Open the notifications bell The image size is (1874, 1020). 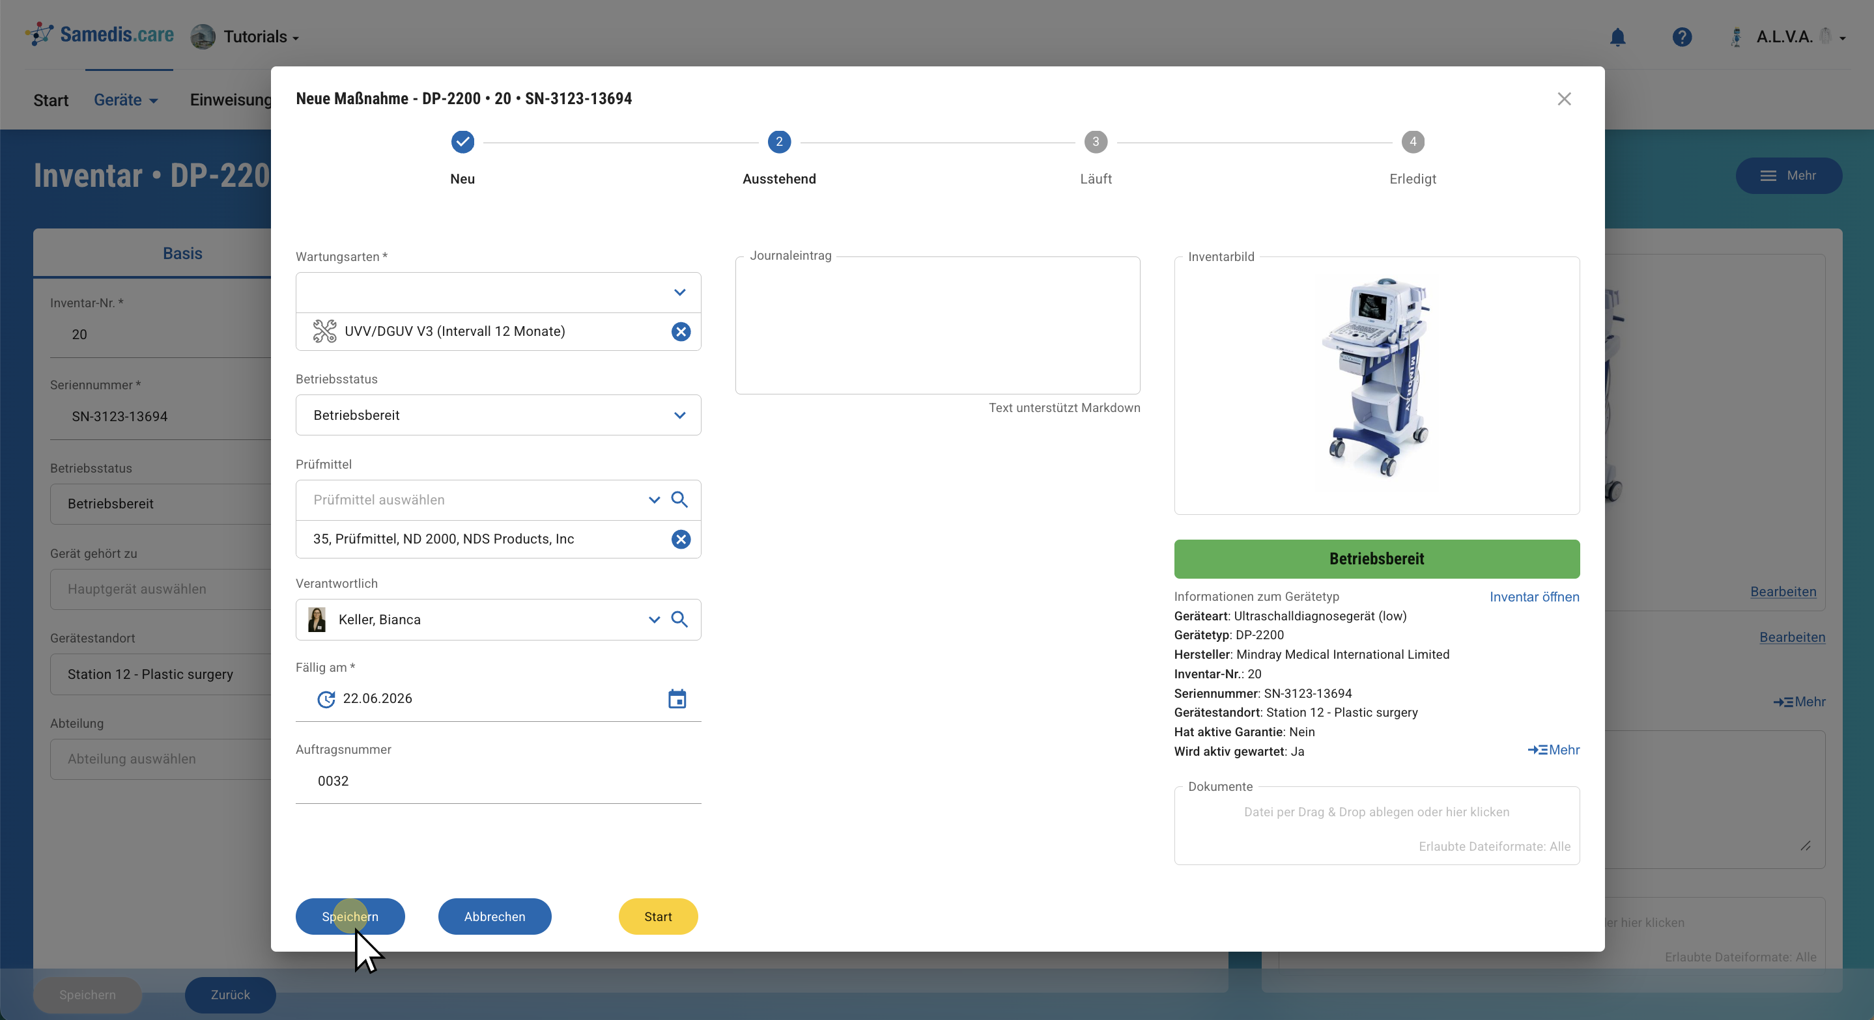1617,37
